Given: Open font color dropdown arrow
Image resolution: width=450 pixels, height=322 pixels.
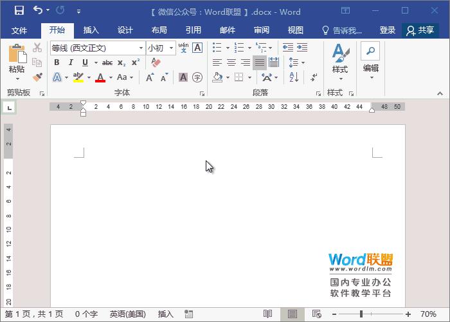Looking at the screenshot, I should tap(111, 77).
